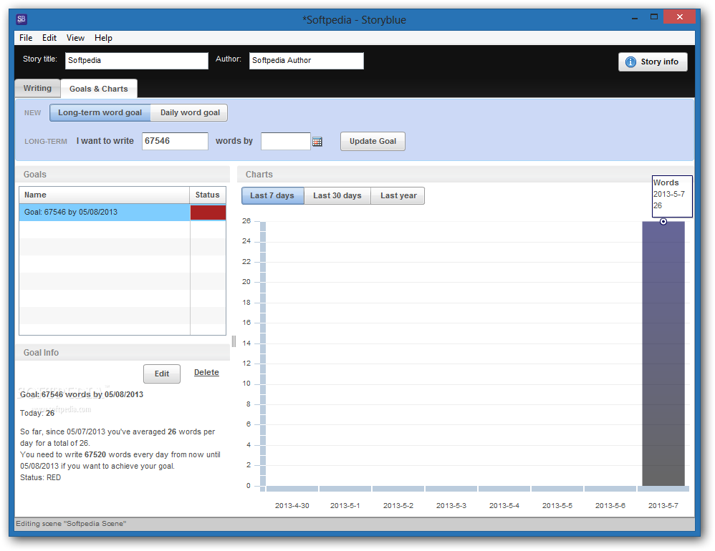Click the 'Status: RED' text
Image resolution: width=715 pixels, height=551 pixels.
41,478
